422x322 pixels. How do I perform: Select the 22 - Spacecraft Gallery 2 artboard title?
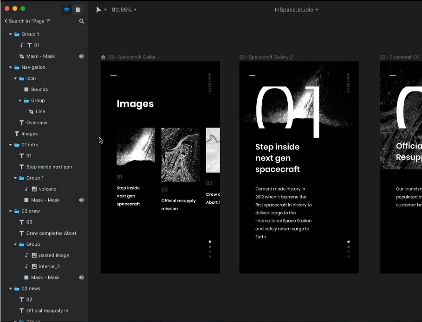click(266, 57)
